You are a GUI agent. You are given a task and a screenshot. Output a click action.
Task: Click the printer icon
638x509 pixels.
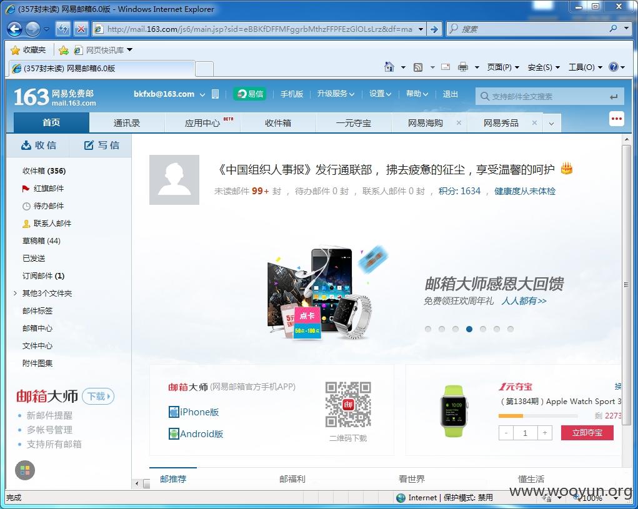pos(463,67)
